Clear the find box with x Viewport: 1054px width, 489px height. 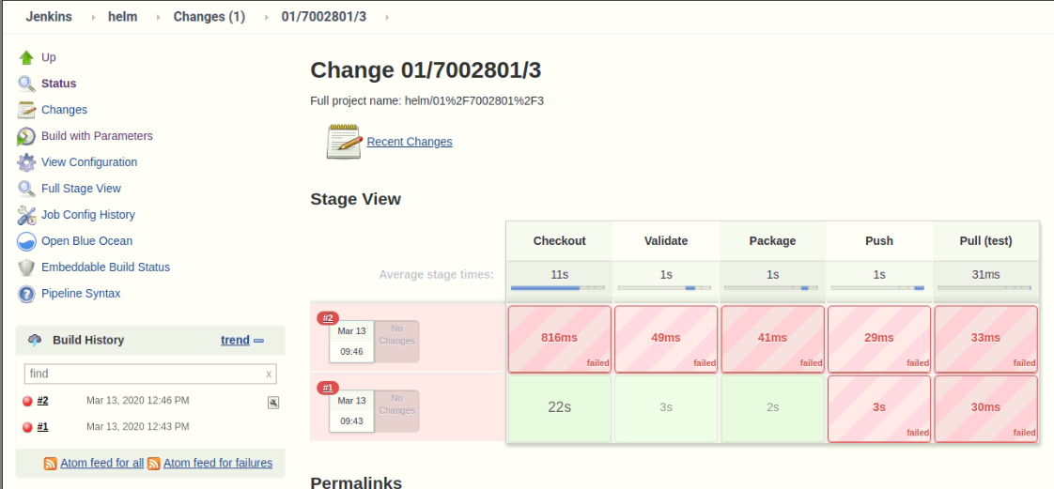(269, 374)
